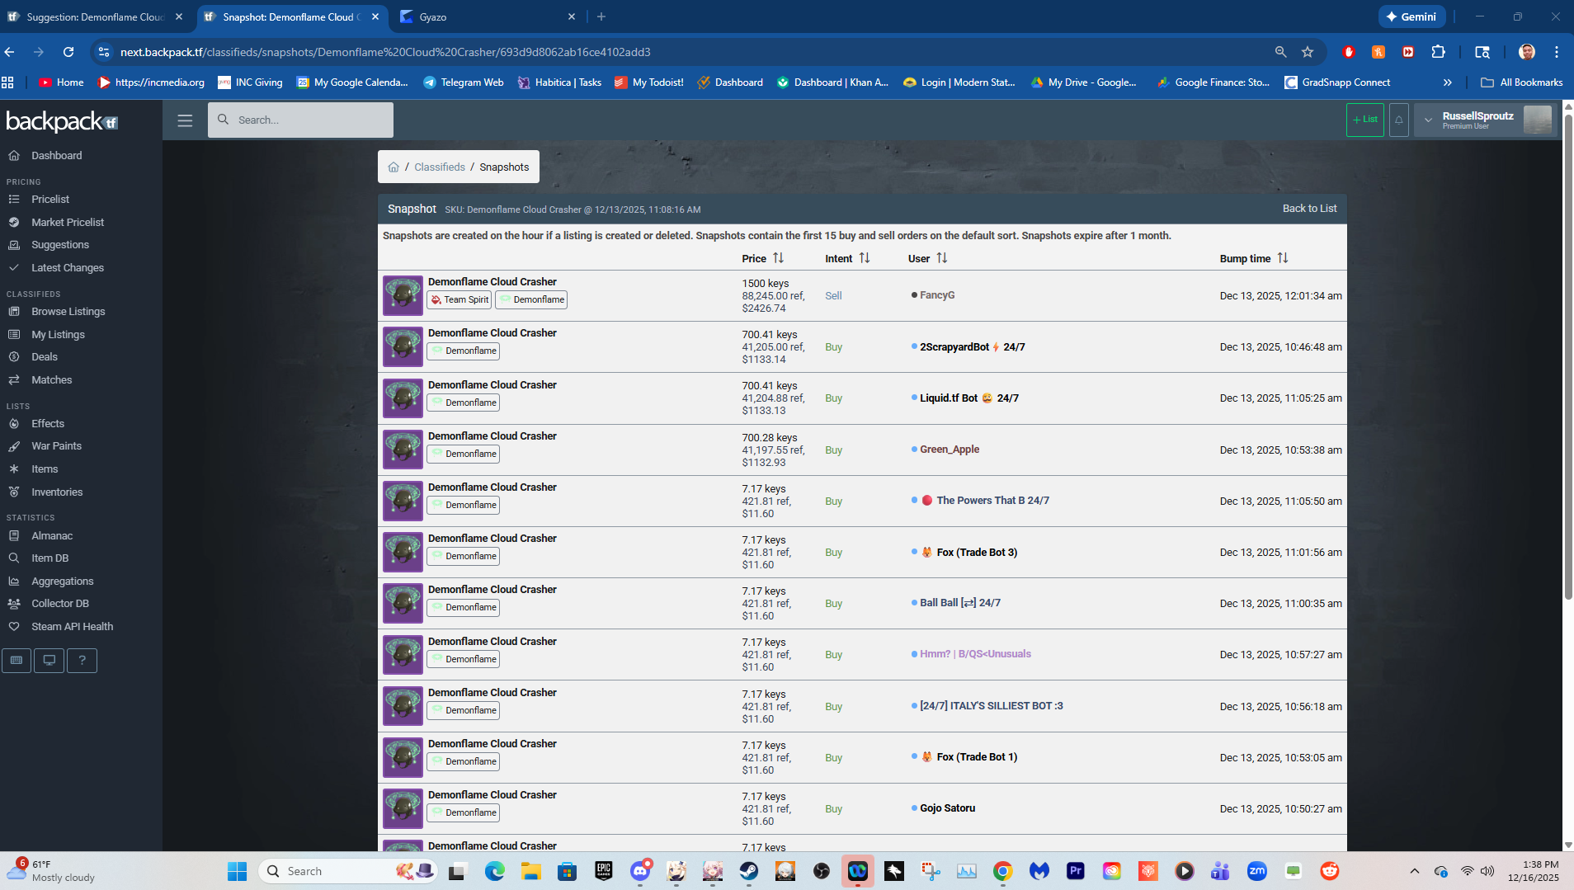View Latest Changes
The image size is (1574, 890).
[x=68, y=267]
